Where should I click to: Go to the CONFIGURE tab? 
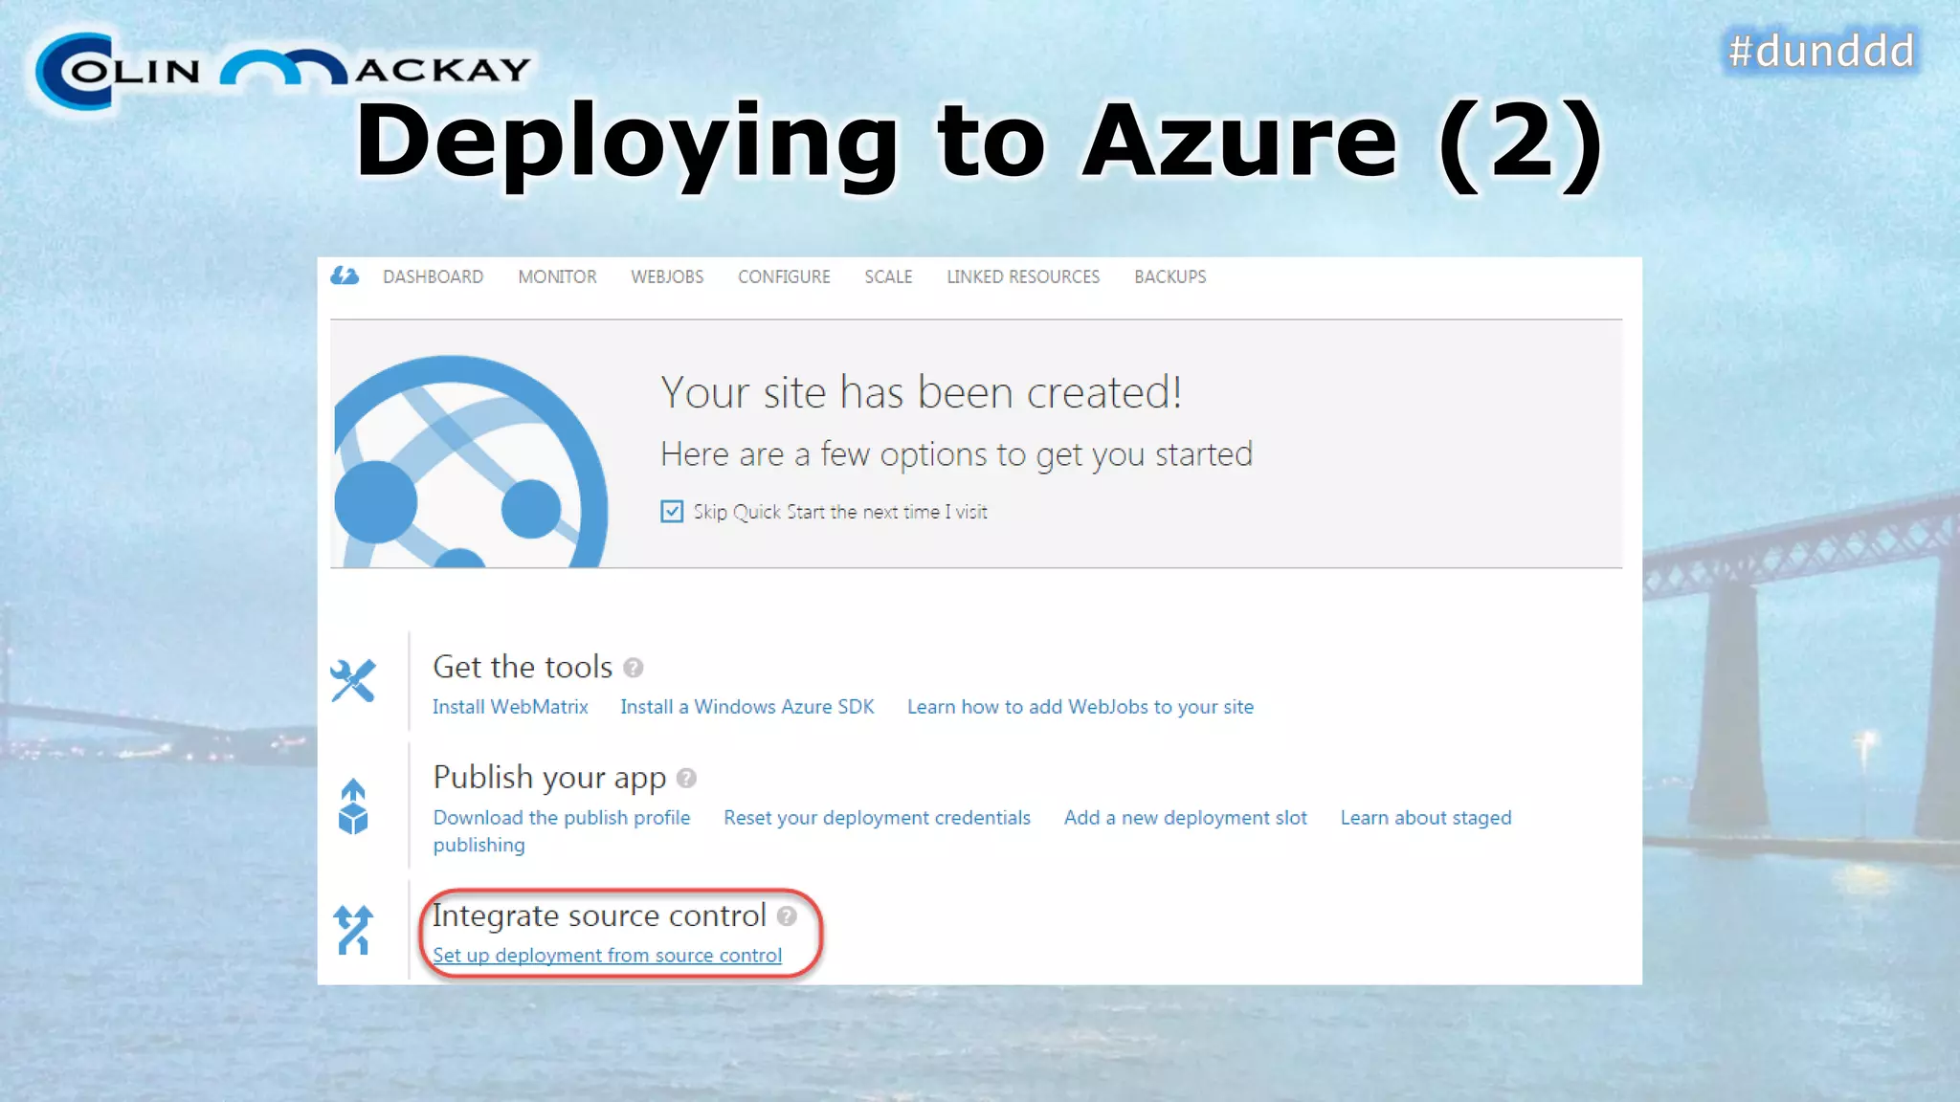pyautogui.click(x=784, y=276)
